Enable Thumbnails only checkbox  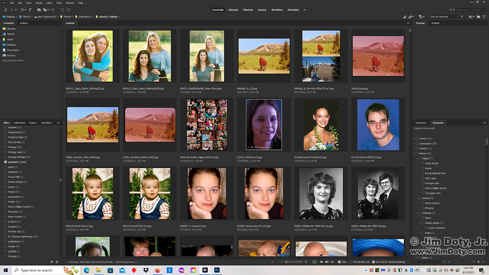[x=350, y=262]
